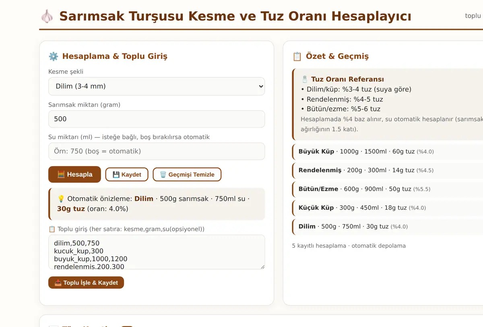Click the 'toplu' text at top right

(473, 16)
